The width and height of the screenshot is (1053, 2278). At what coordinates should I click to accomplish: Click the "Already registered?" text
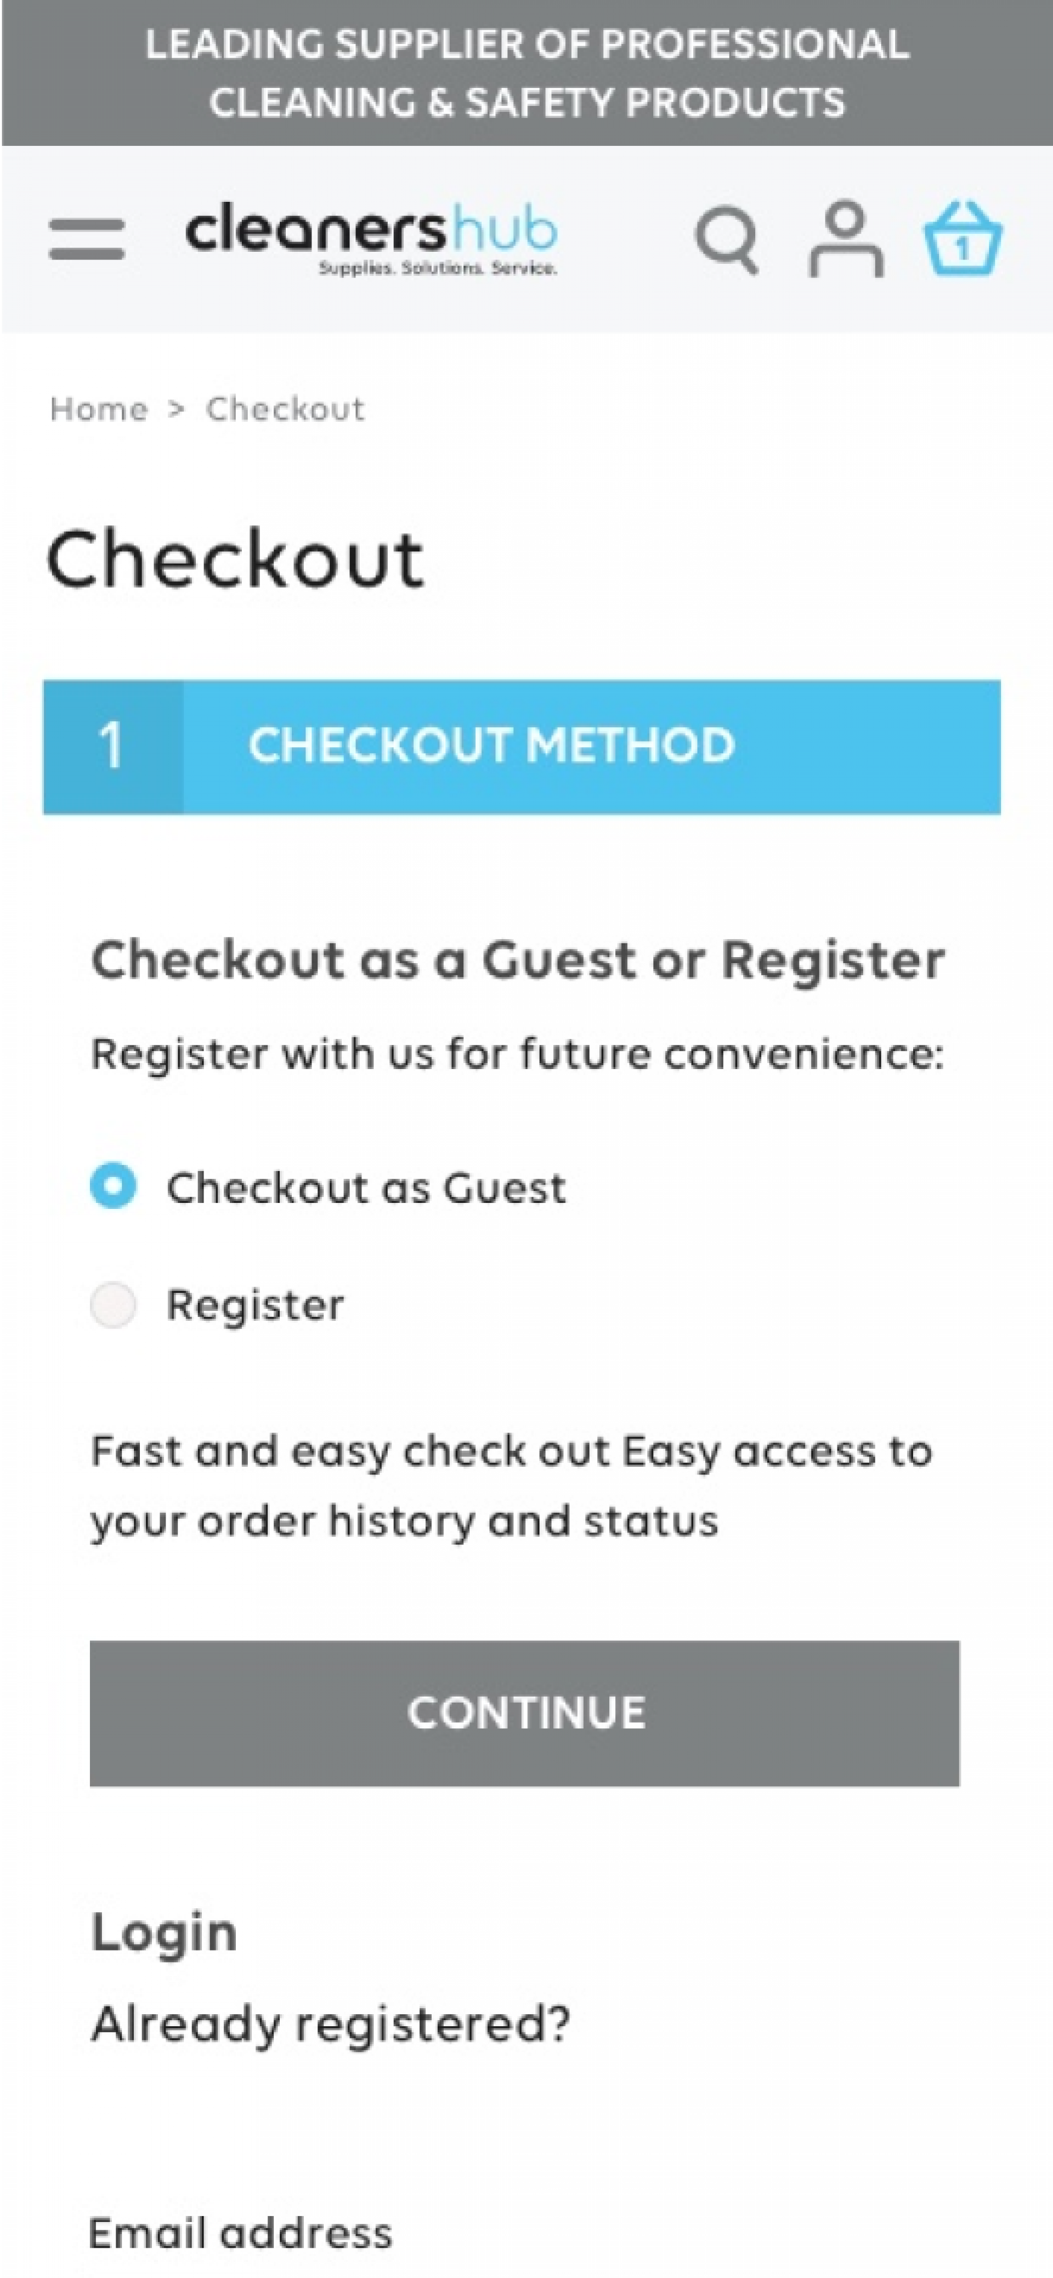click(x=331, y=2024)
